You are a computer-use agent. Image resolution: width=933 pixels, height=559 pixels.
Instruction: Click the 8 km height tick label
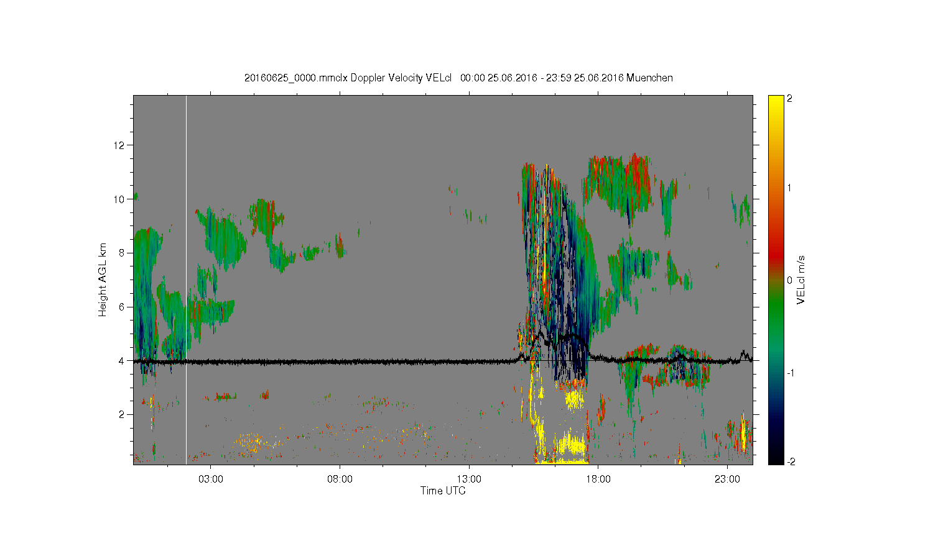pos(122,253)
